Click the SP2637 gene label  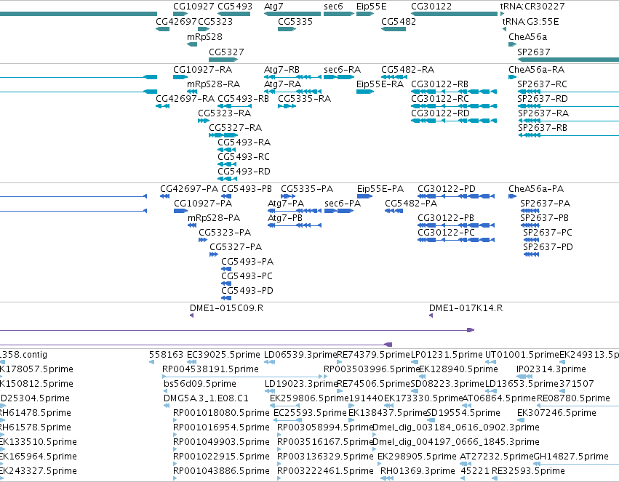[534, 52]
